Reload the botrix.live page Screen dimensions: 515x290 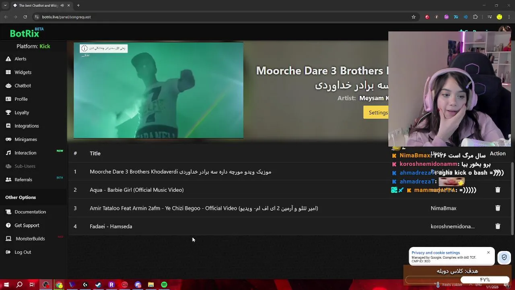click(25, 17)
